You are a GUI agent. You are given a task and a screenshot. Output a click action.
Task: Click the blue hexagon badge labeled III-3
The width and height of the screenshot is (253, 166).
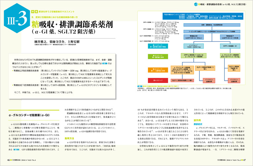coord(17,18)
